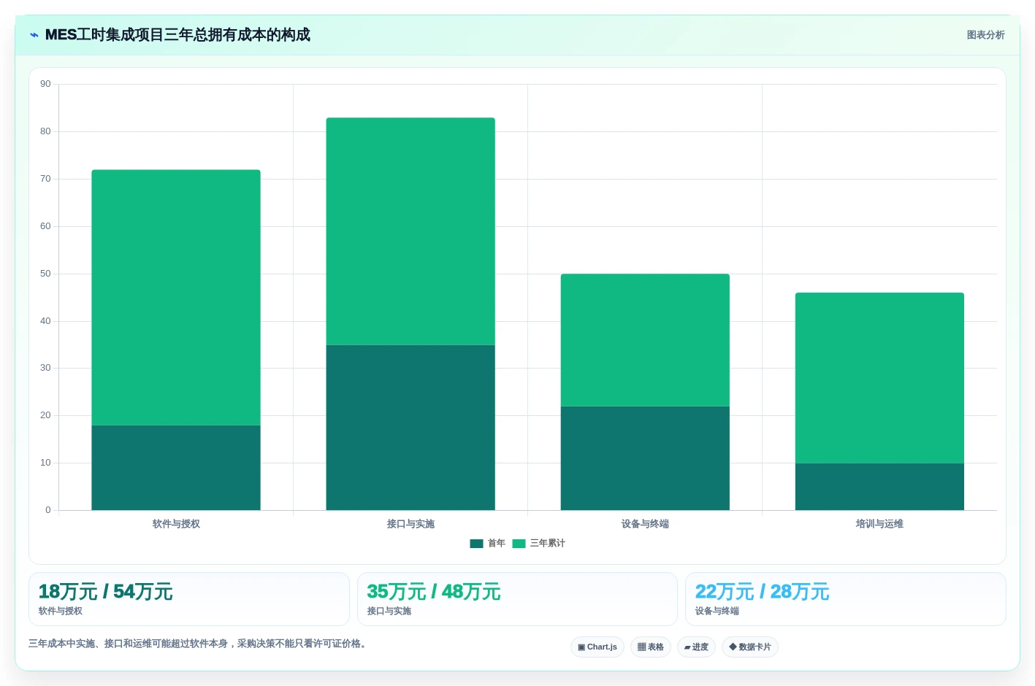Click the 设备与终端 x-axis label
The height and width of the screenshot is (686, 1035).
pyautogui.click(x=645, y=524)
